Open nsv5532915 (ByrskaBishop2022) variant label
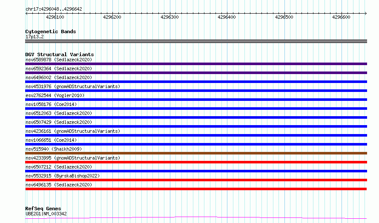Image resolution: width=379 pixels, height=223 pixels. click(x=63, y=176)
